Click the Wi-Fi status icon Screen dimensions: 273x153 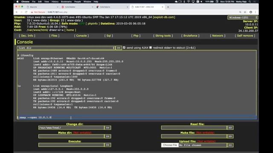tap(189, 2)
